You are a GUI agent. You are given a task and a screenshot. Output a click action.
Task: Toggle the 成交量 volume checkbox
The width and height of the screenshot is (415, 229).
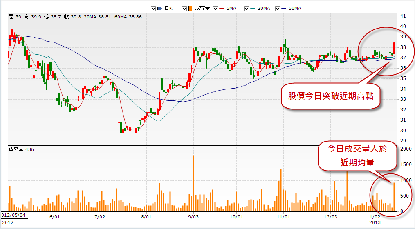[184, 9]
